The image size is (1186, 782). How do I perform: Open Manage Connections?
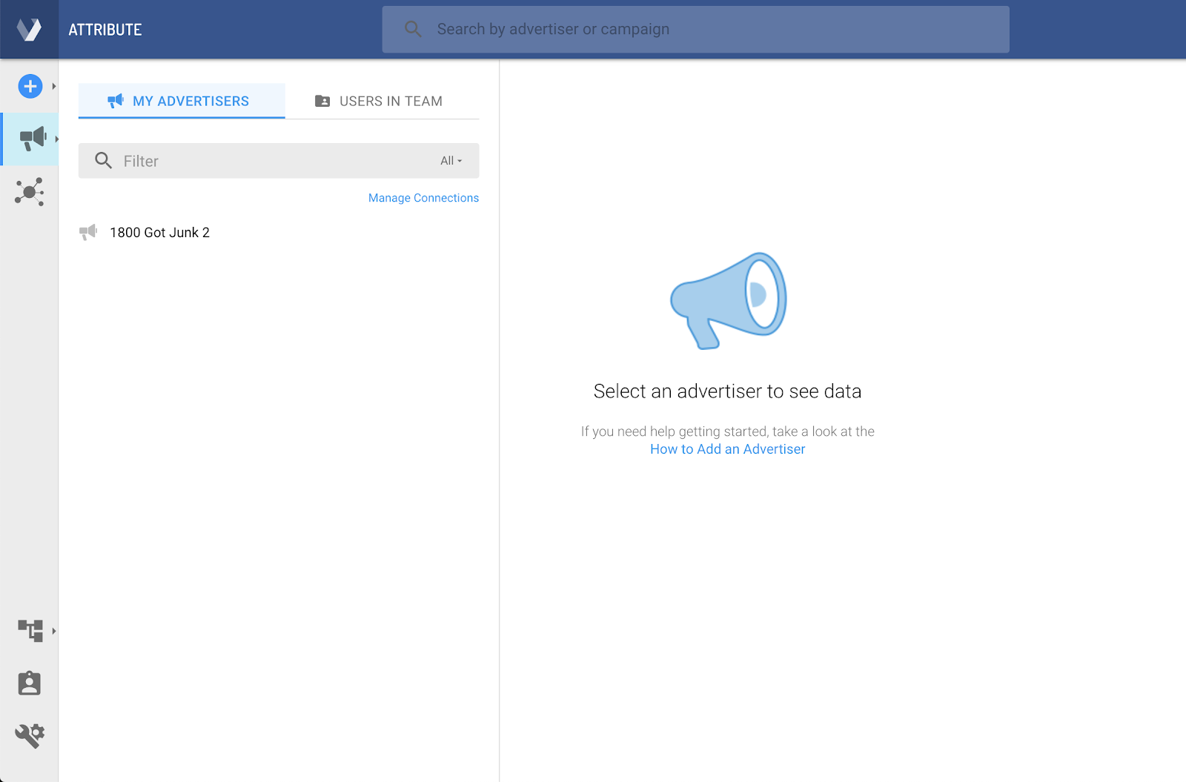click(423, 198)
